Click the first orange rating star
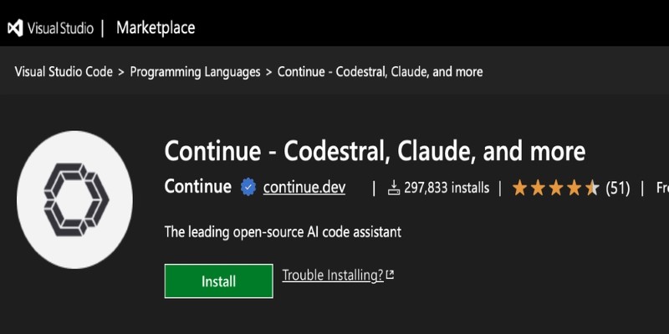This screenshot has height=334, width=669. (519, 187)
